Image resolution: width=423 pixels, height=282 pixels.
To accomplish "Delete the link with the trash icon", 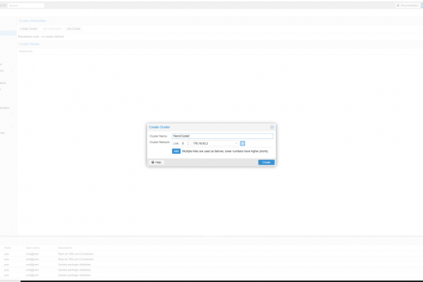I will pyautogui.click(x=242, y=143).
